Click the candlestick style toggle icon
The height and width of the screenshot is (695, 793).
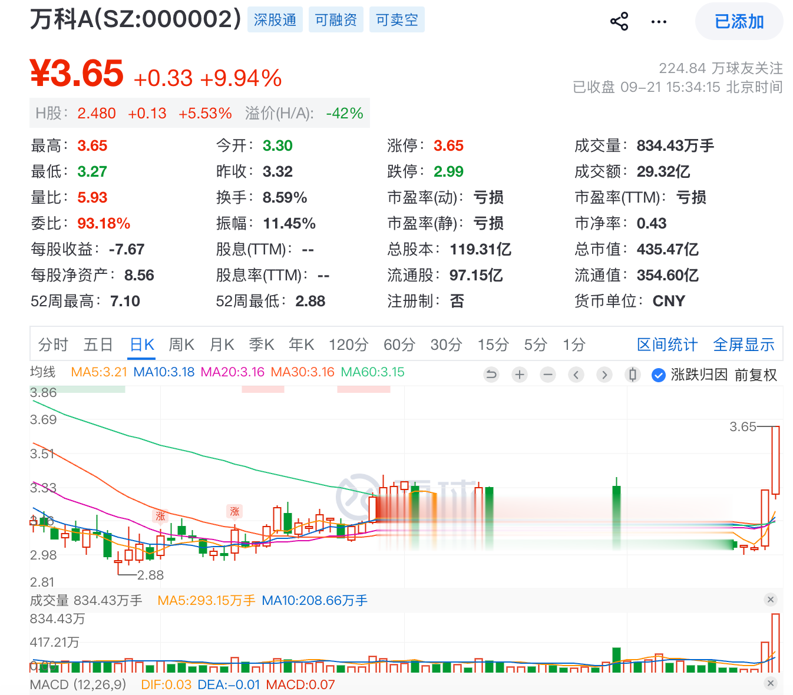[633, 375]
